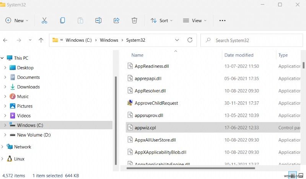Click the Linux penguin icon
Image resolution: width=306 pixels, height=179 pixels.
pyautogui.click(x=9, y=159)
